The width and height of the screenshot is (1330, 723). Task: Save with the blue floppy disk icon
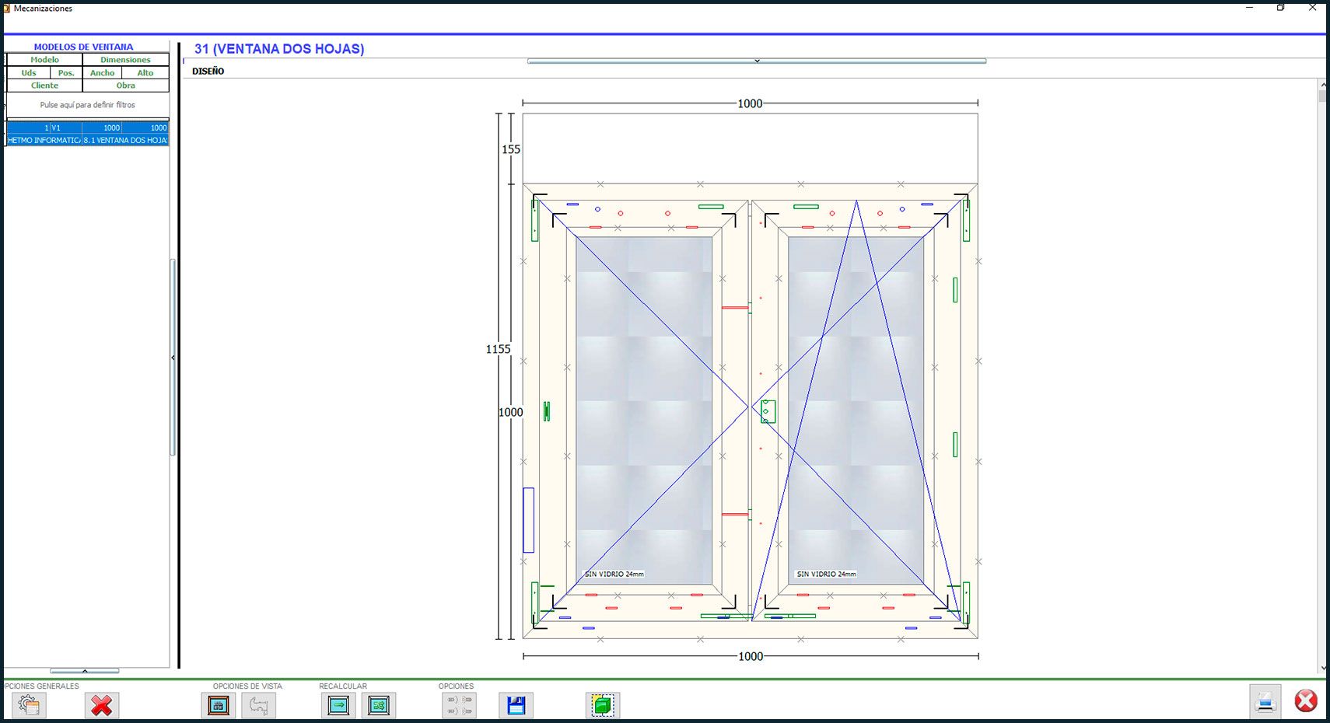point(516,705)
